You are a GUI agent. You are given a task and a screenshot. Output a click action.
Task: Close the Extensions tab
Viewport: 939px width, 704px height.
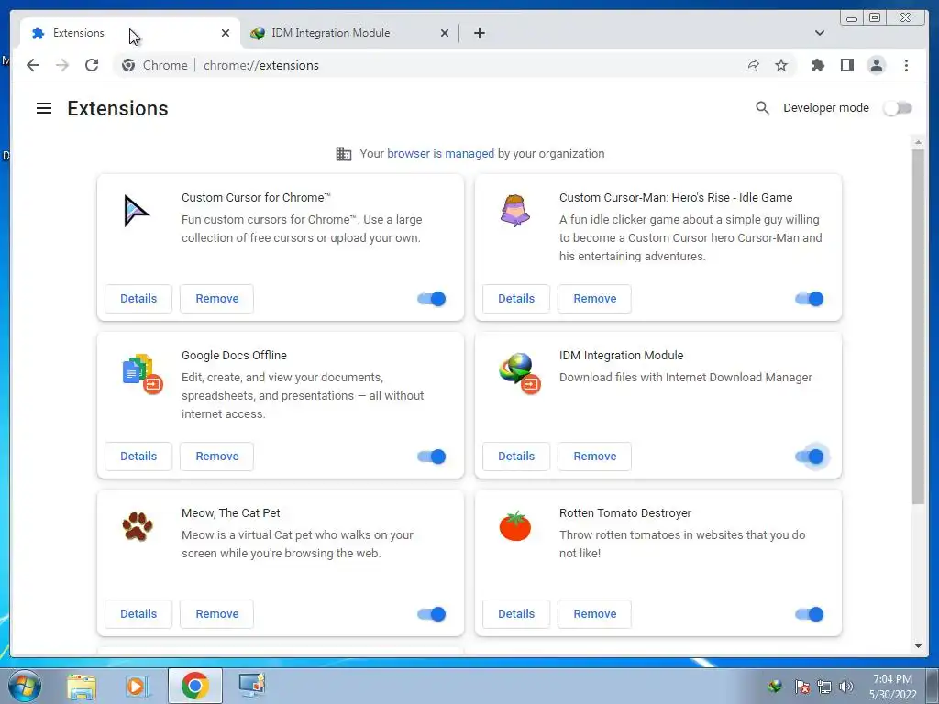226,33
